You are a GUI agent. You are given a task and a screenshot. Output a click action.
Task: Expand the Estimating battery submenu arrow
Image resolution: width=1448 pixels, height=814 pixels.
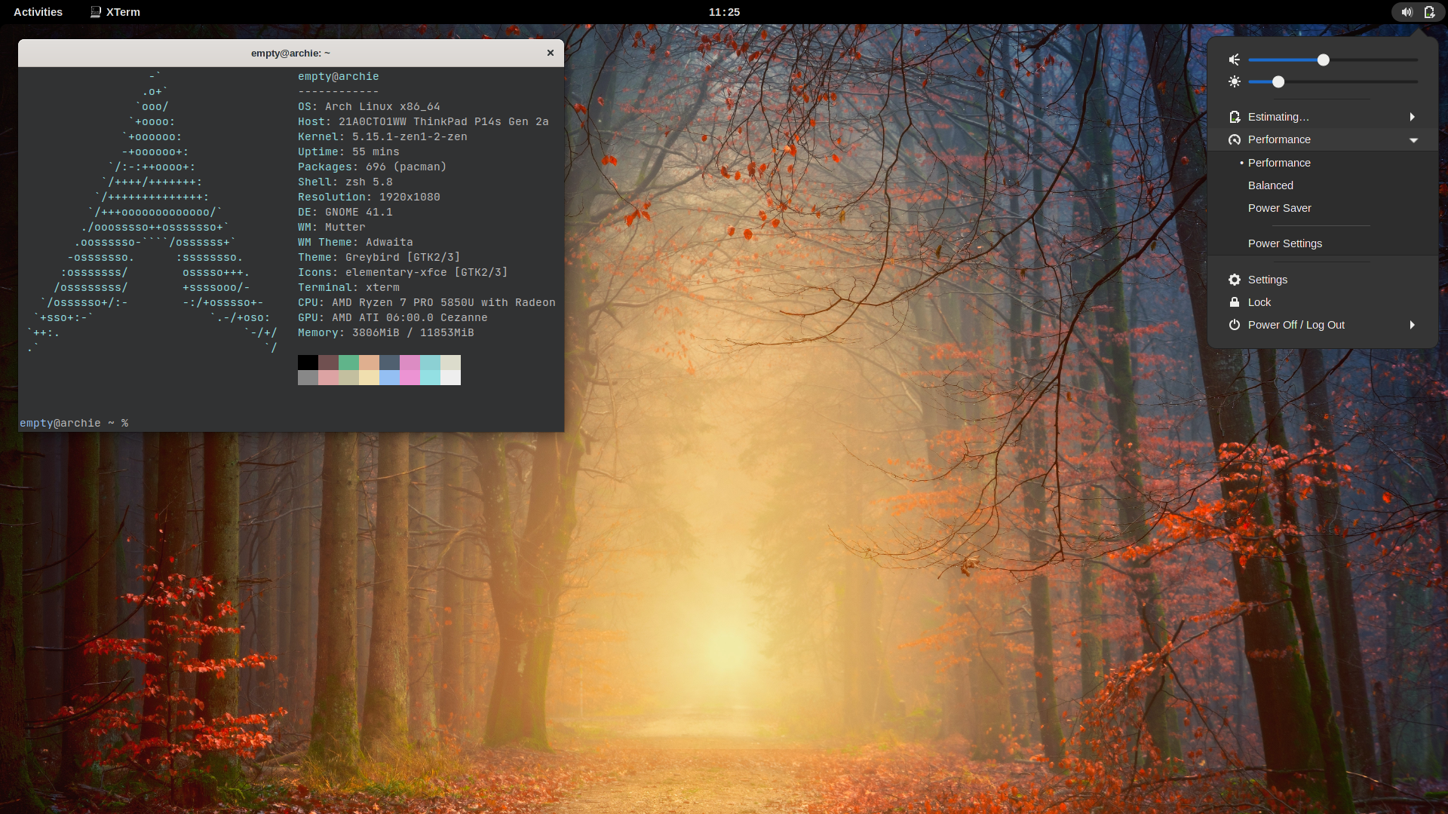(1413, 117)
